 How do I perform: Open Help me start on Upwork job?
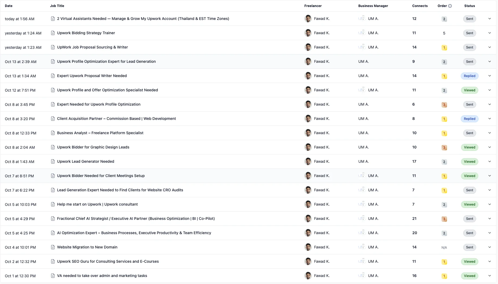(97, 204)
